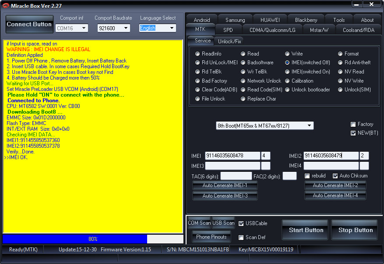Toggle the Auto Chksum checkbox
This screenshot has height=264, width=384.
tap(335, 176)
